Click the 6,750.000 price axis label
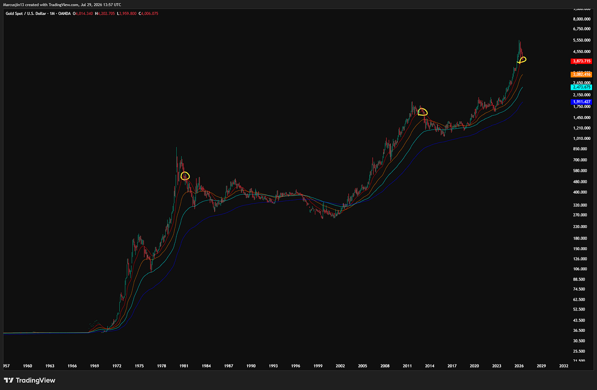The width and height of the screenshot is (597, 390). (582, 29)
